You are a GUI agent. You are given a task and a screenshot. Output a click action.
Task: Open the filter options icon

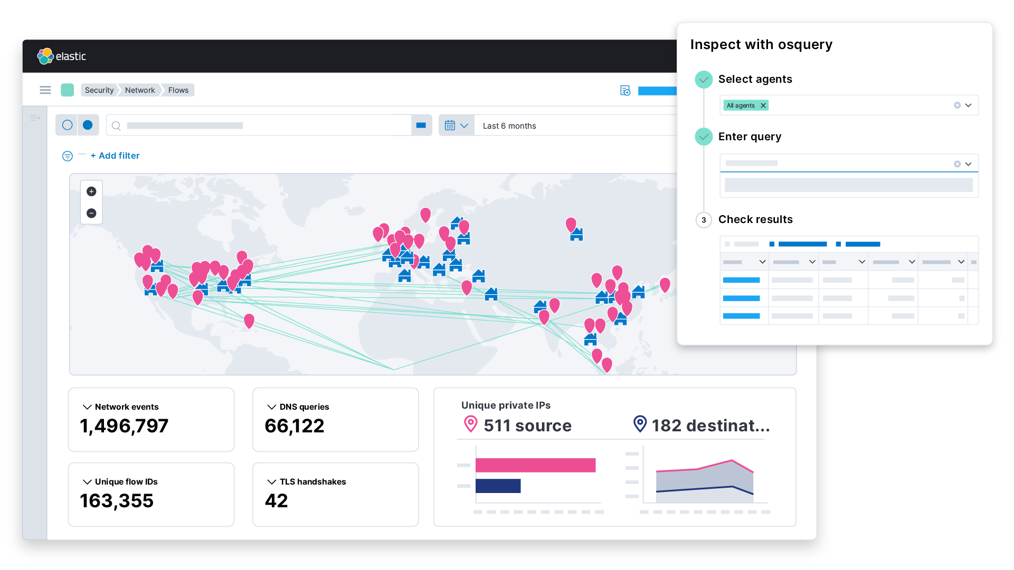coord(68,156)
